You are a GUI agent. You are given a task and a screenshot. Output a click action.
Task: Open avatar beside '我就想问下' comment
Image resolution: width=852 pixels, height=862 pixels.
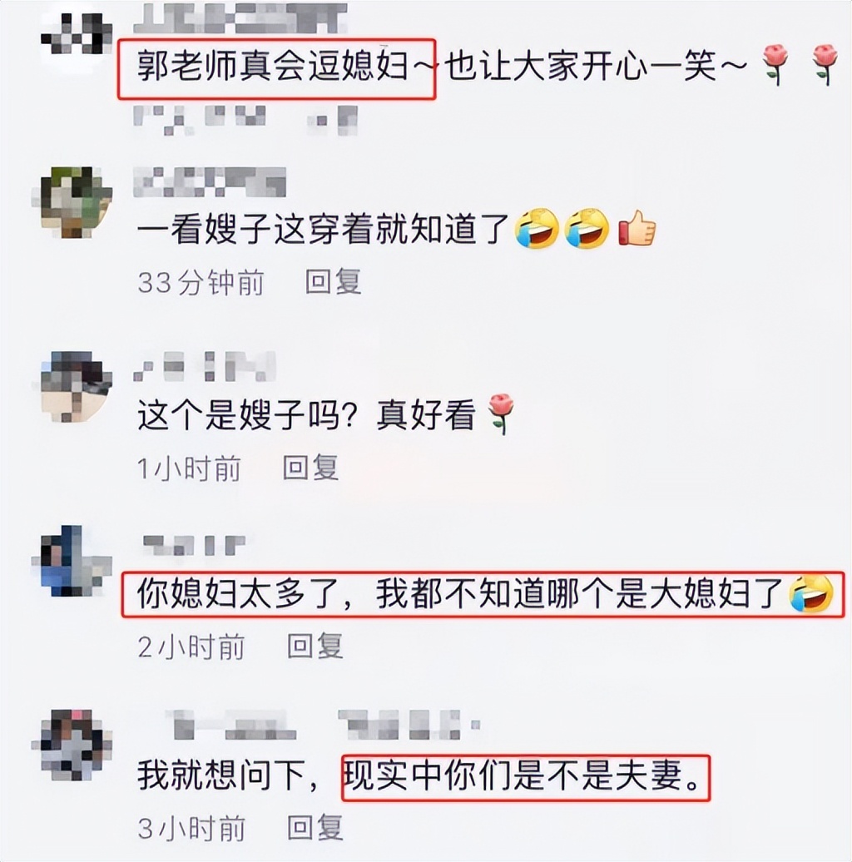pos(72,745)
